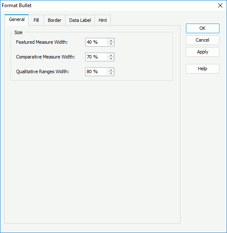
Task: Confirm with the OK button
Action: (203, 28)
